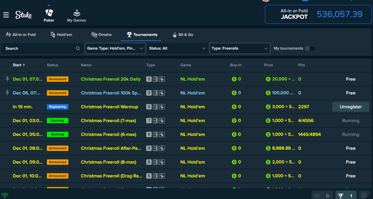
Task: Click the trophy icon in bottom bar
Action: (x=341, y=196)
